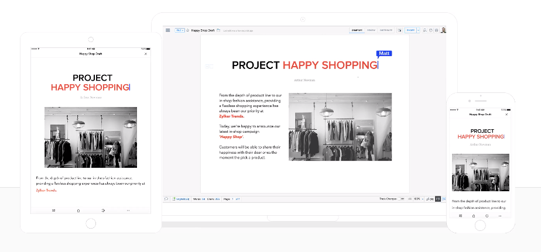Click the red 'Happy Shop' text in laptop document
Viewport: 541px width, 252px height.
click(231, 137)
